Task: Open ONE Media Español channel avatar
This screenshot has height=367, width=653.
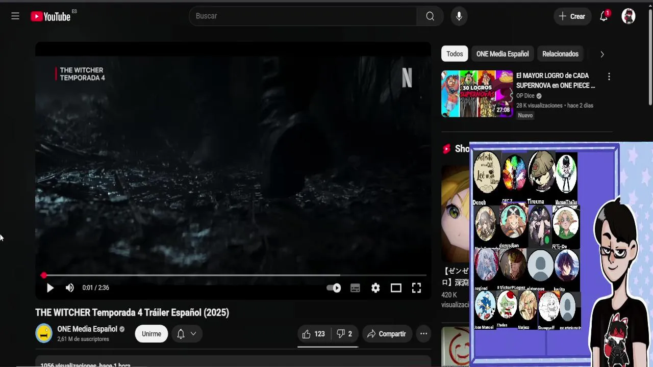Action: [44, 333]
